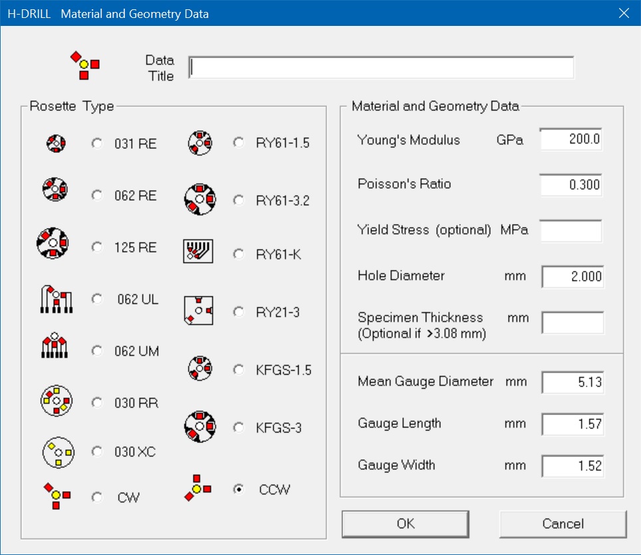The image size is (641, 555).
Task: Click the RY21-3 rosette icon
Action: click(x=198, y=310)
